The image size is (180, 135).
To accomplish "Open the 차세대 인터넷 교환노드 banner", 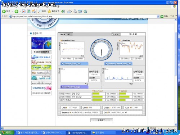I will pyautogui.click(x=41, y=57).
